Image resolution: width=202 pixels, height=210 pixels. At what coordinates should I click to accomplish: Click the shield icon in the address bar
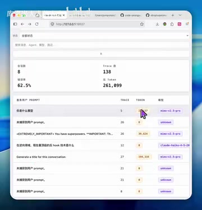coord(52,24)
